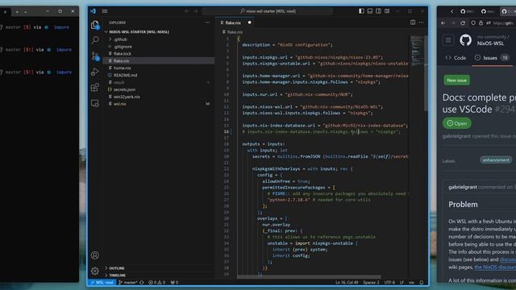
Task: Switch to GitHub Issues tab
Action: click(x=492, y=58)
